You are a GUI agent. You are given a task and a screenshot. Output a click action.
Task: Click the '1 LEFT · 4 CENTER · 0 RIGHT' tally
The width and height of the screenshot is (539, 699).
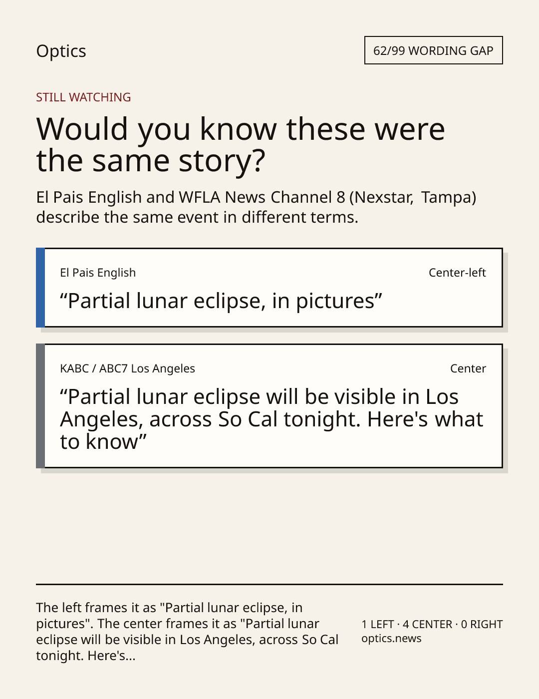pos(432,624)
